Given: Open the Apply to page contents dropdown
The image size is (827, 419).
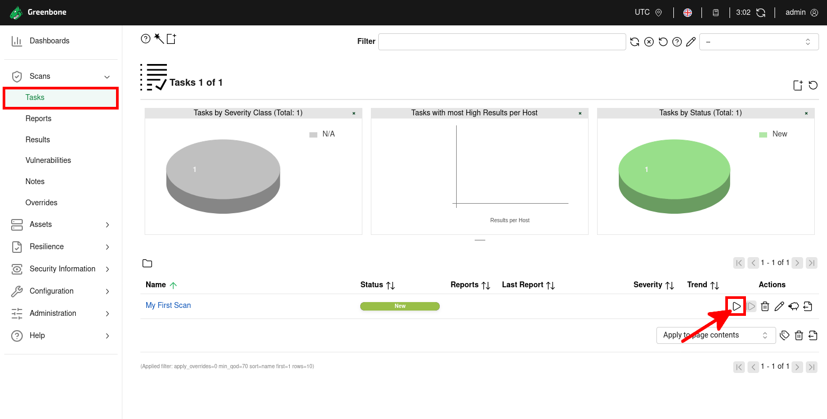Looking at the screenshot, I should 716,335.
